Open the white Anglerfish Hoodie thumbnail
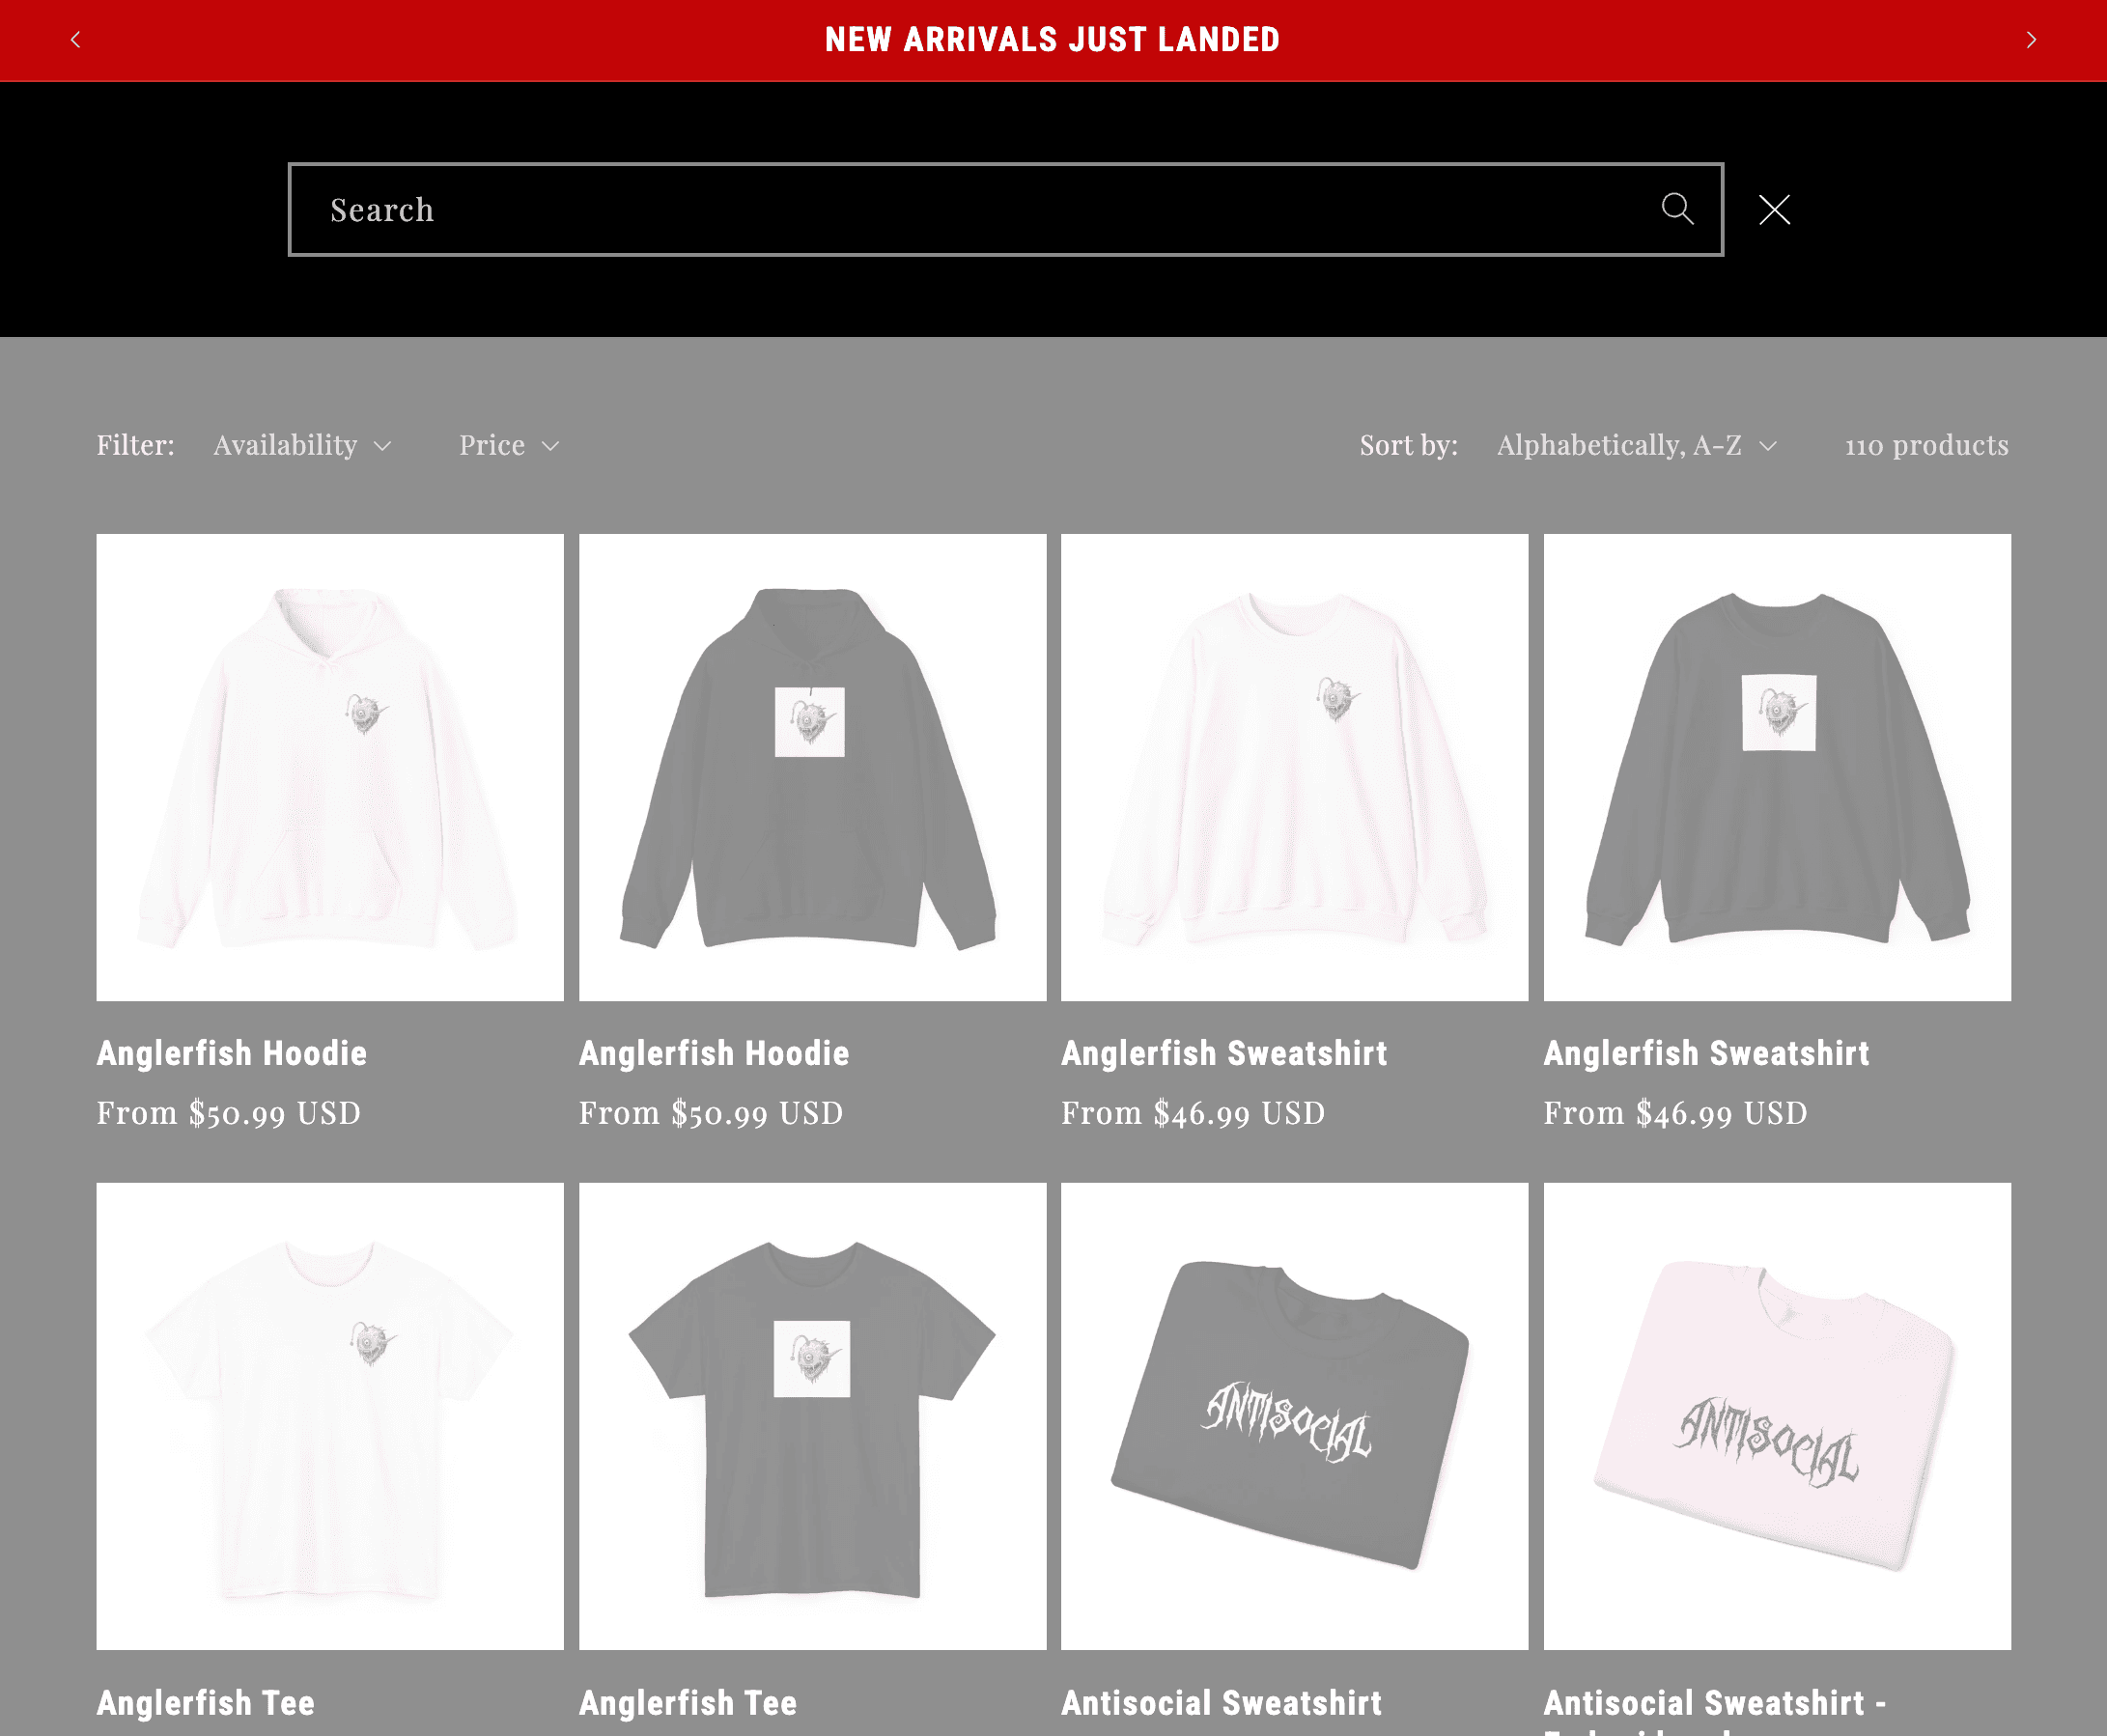 pyautogui.click(x=330, y=767)
